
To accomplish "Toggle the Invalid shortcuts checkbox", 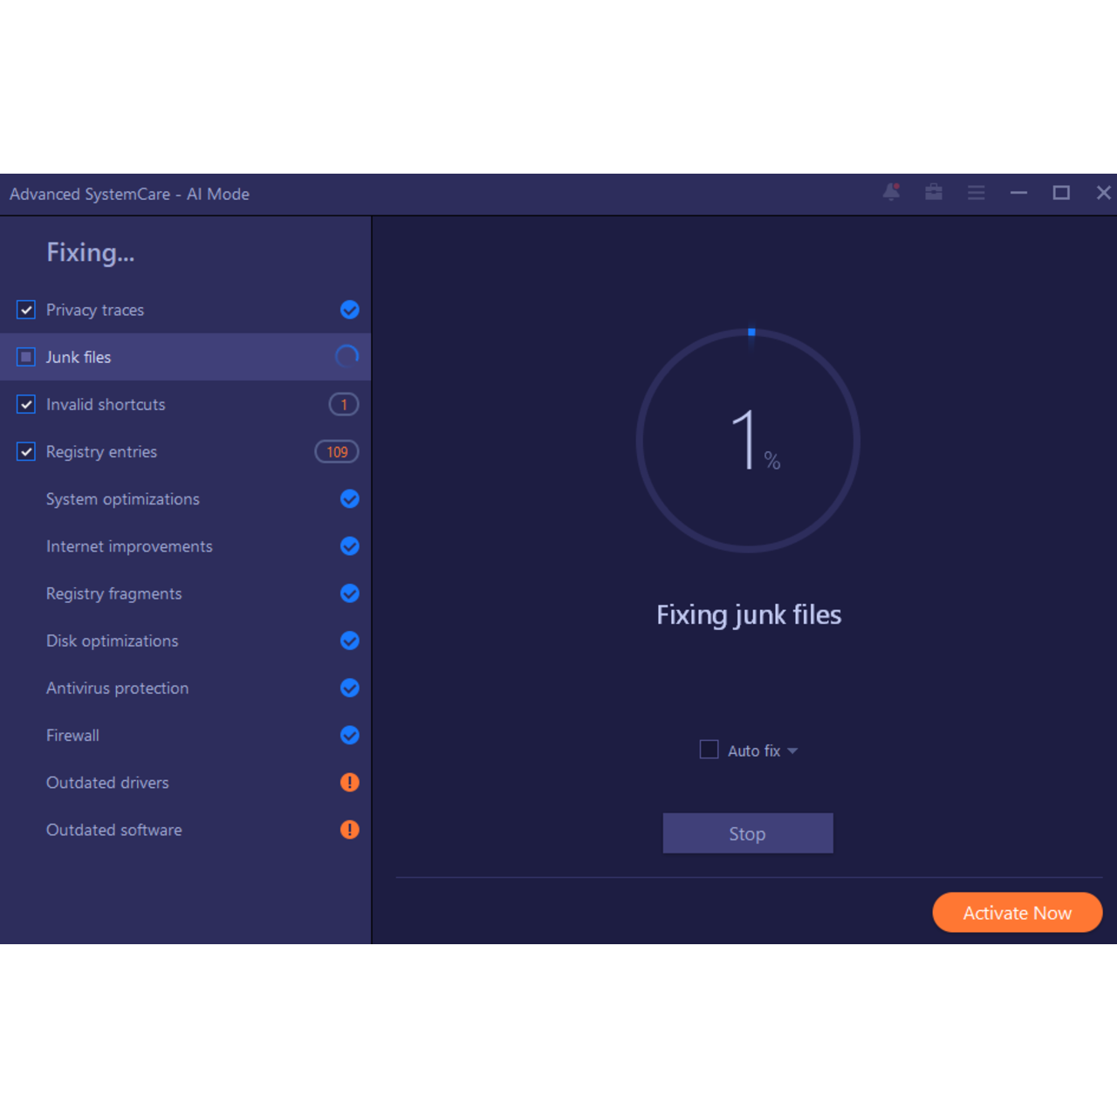I will (26, 405).
